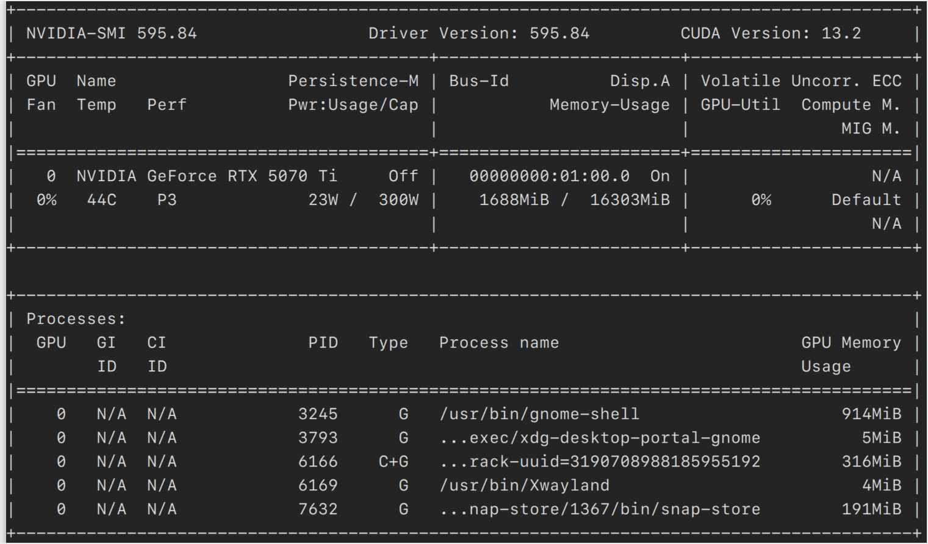
Task: Click the "Processes:" section label
Action: pos(76,319)
